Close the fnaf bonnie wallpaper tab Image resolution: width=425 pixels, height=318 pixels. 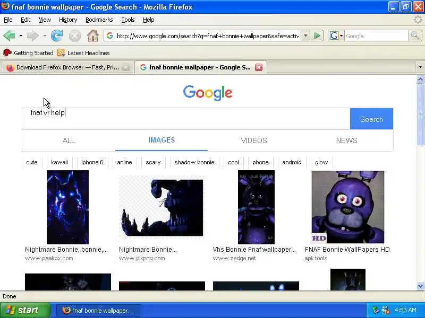259,67
